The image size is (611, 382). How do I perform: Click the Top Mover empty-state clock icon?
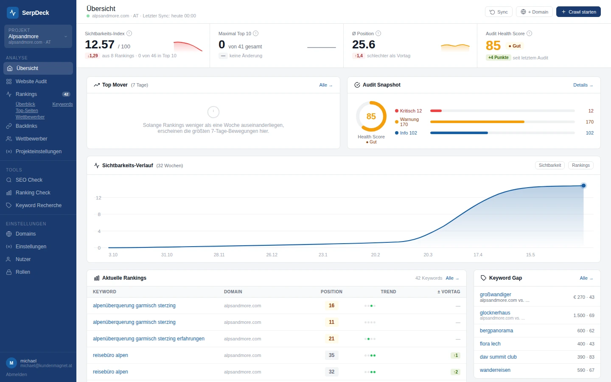tap(213, 112)
